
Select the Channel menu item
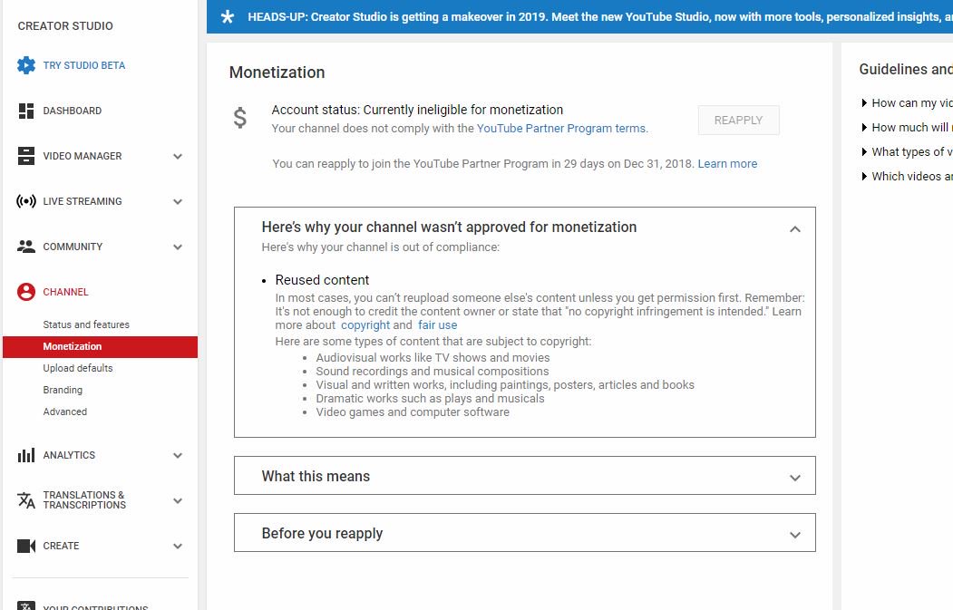[65, 292]
